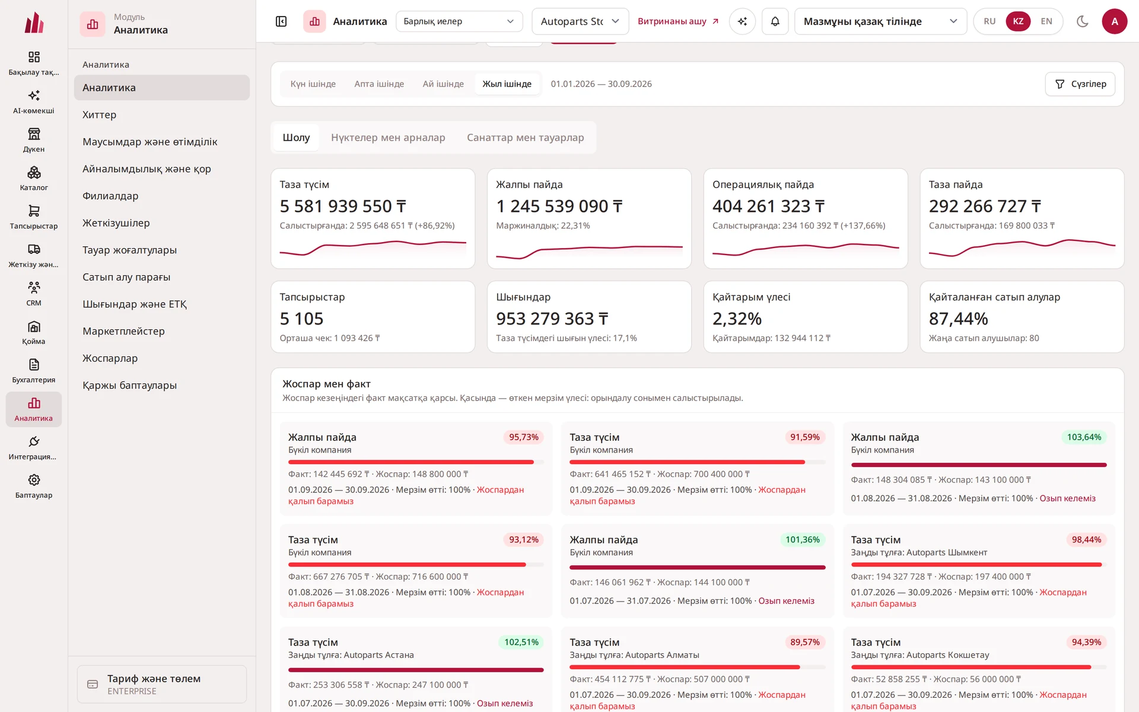Click the Аналитика module icon in header
Viewport: 1139px width, 712px height.
point(314,21)
